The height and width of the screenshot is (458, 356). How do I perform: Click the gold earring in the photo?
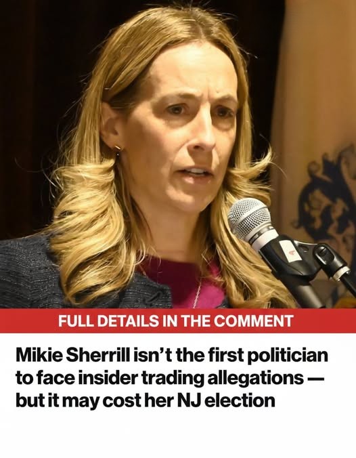tap(118, 148)
